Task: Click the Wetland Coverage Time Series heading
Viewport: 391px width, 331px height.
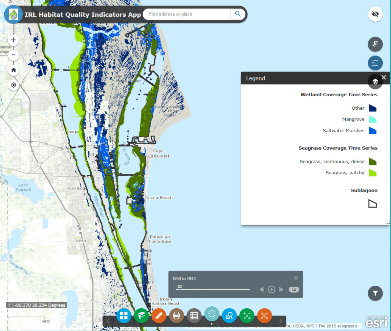Action: [x=339, y=95]
